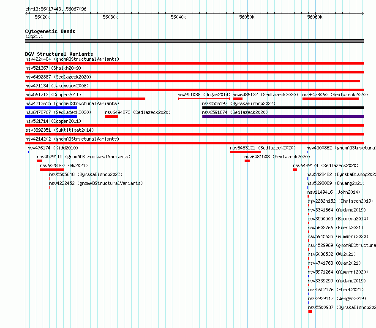Screen dimensions: 376x328
Task: Open the nsv5556197 (ByrskaBishop2022) label
Action: click(x=239, y=103)
